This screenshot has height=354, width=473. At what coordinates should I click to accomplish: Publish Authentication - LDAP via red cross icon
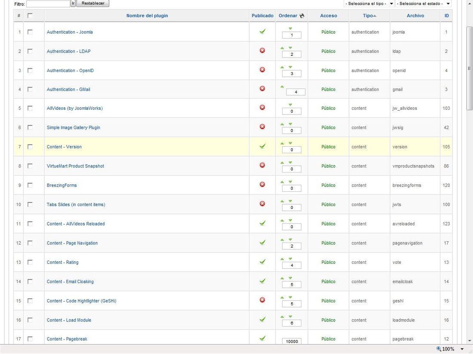click(x=262, y=51)
